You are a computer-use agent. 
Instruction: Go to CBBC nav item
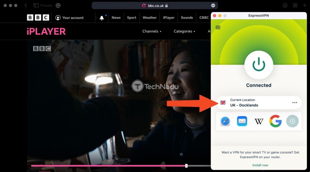click(x=204, y=18)
